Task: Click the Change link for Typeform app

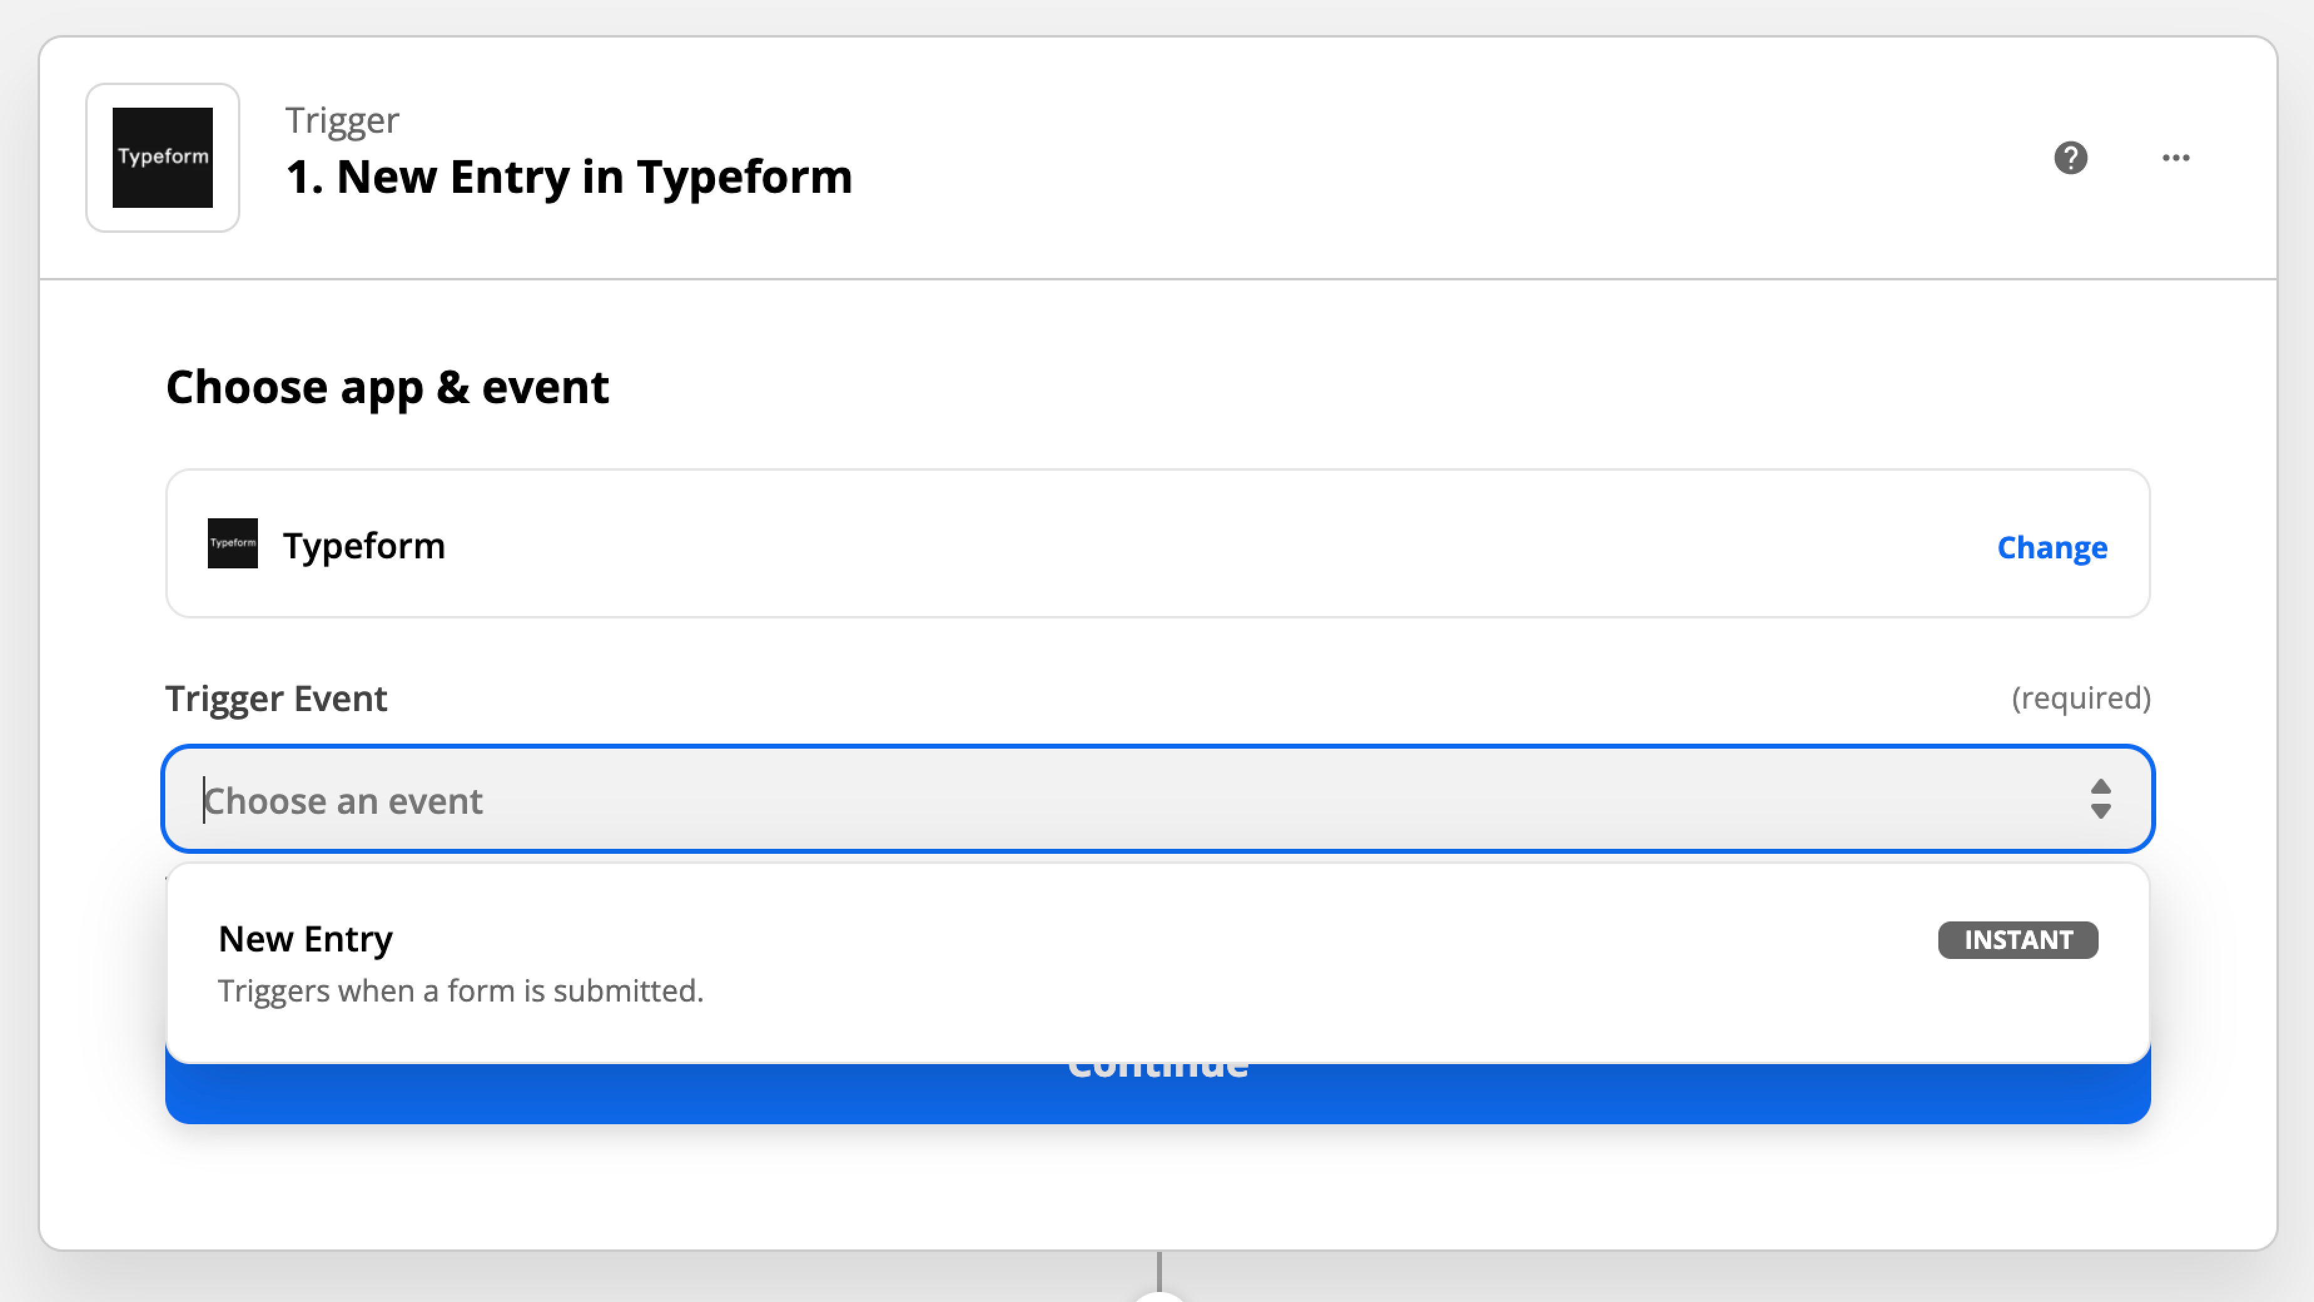Action: pos(2052,547)
